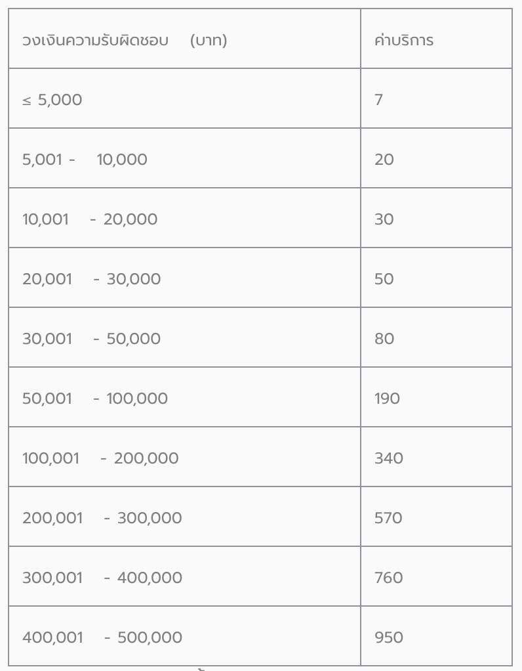Select the 20,001 - 30,000 range cell
This screenshot has height=671, width=522.
(91, 279)
